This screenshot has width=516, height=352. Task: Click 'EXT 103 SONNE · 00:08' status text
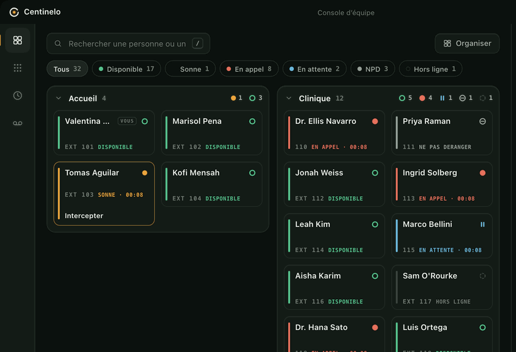coord(104,195)
